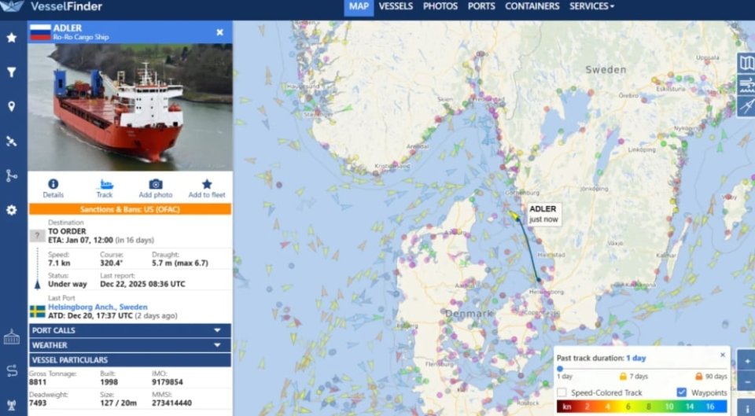Open the favorites star in left sidebar
755x416 pixels.
click(x=12, y=38)
